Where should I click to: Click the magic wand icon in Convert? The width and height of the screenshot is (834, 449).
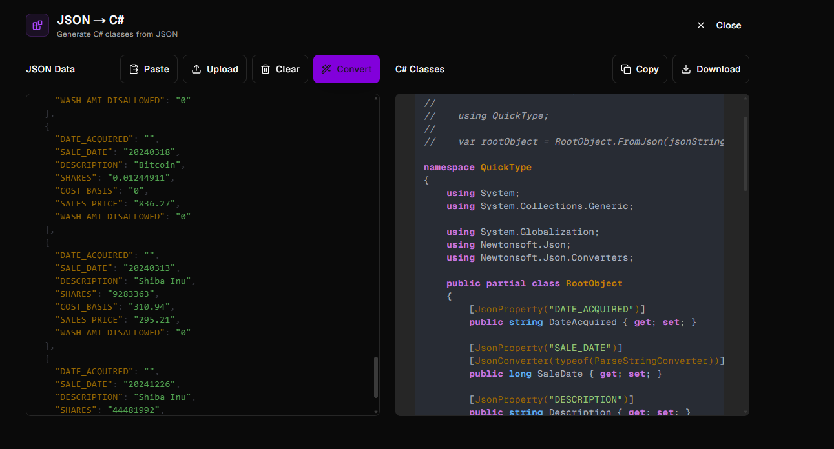click(x=326, y=69)
